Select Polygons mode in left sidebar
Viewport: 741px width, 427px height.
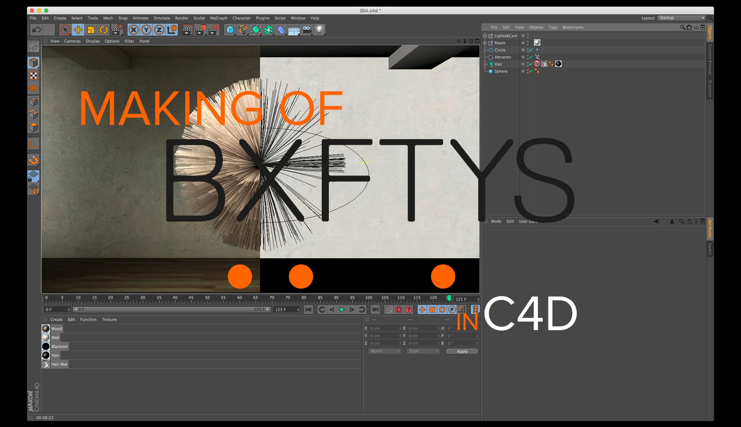point(33,127)
